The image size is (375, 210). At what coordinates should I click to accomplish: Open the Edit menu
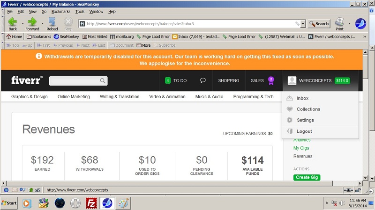click(x=21, y=11)
